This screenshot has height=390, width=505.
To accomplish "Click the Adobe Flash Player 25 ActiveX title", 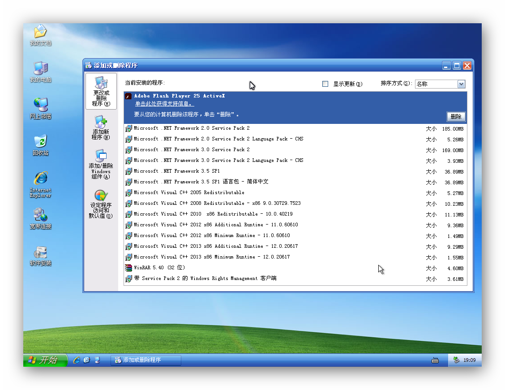I will [180, 96].
